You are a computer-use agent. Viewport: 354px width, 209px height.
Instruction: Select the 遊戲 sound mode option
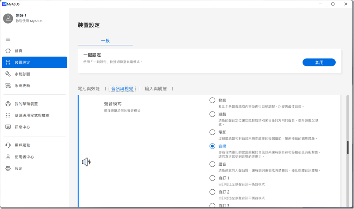(x=212, y=114)
